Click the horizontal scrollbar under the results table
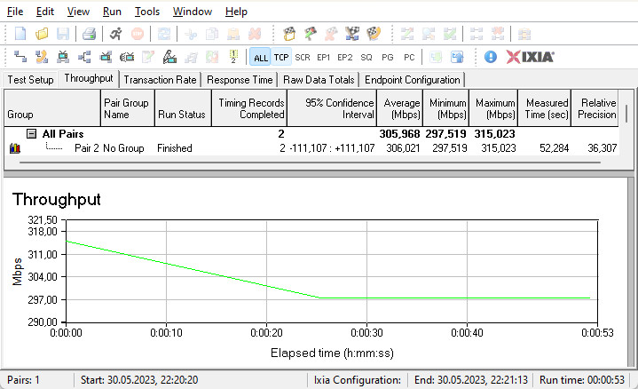 310,163
